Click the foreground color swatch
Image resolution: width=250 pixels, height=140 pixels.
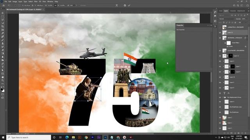point(2,89)
